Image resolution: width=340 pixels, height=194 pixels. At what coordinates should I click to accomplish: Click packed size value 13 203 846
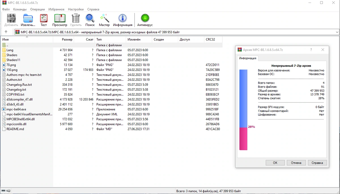point(86,99)
